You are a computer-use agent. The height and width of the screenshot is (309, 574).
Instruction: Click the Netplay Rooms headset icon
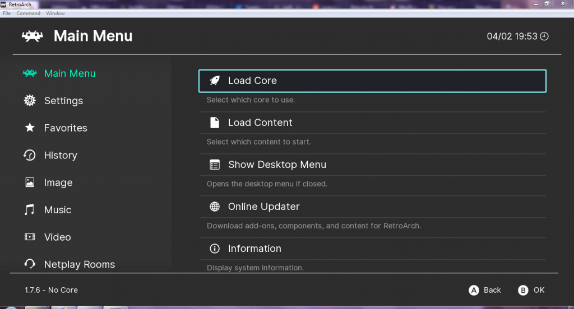click(30, 264)
